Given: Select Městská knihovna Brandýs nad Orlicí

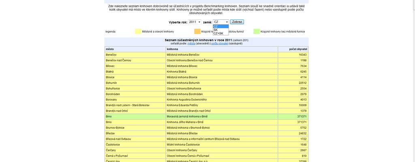Looking at the screenshot, I should pyautogui.click(x=222, y=111).
